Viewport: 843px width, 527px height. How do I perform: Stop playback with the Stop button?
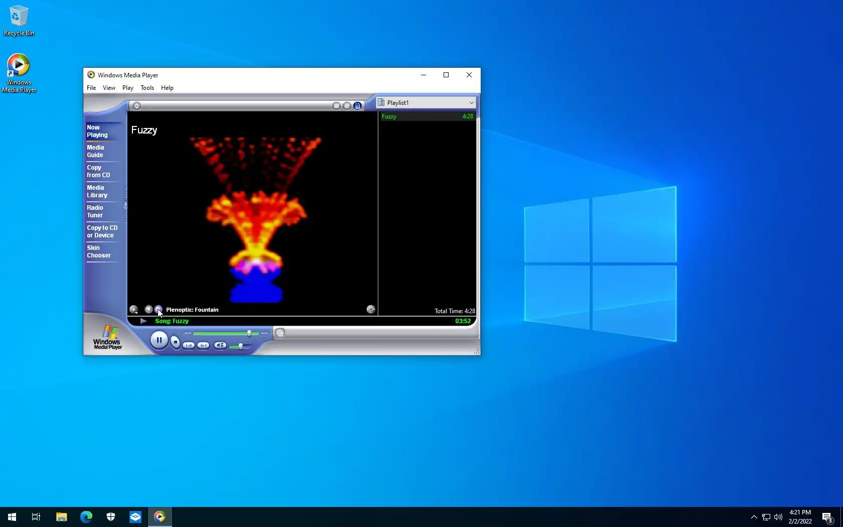175,342
